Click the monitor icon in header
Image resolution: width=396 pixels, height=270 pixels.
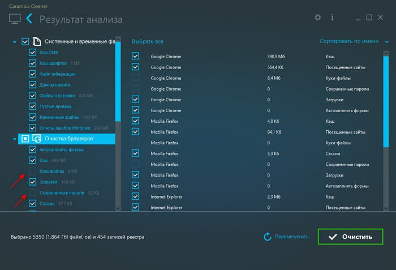(15, 19)
